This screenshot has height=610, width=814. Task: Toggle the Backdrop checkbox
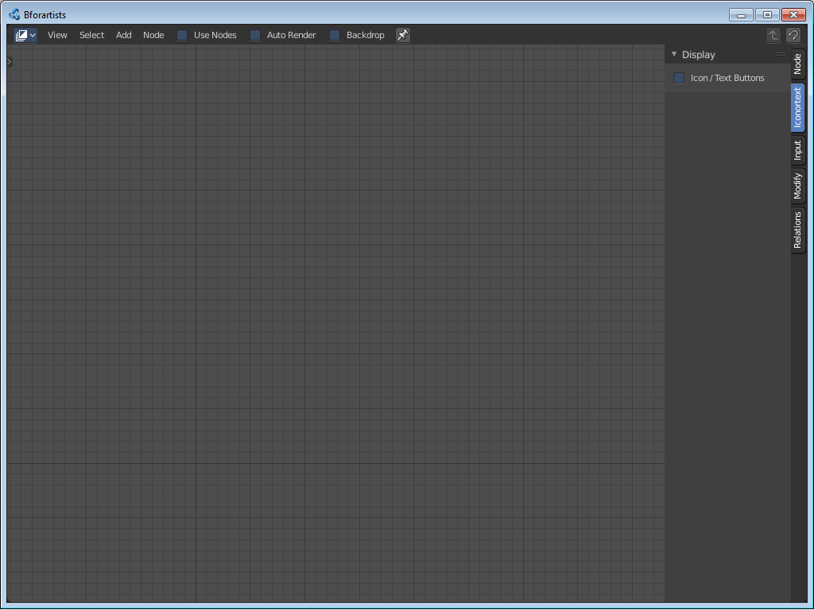[335, 35]
